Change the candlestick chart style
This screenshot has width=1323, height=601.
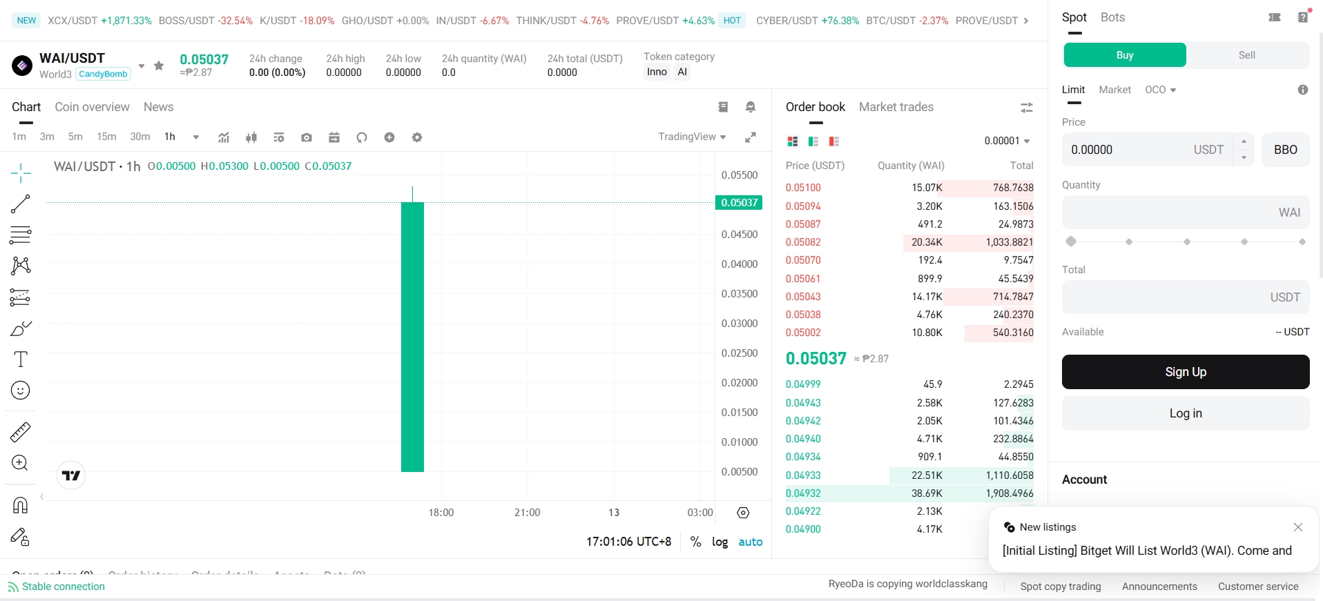point(251,137)
